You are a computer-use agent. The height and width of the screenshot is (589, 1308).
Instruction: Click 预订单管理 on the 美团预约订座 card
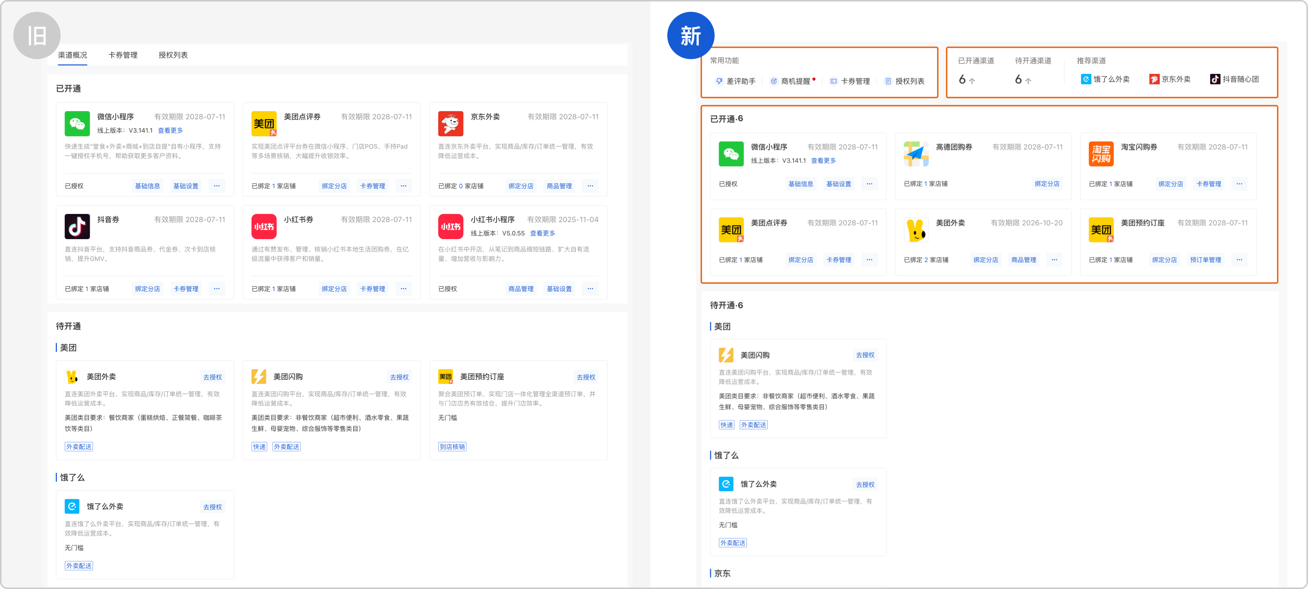(1205, 260)
